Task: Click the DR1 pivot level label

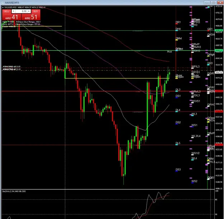Action: (x=178, y=22)
